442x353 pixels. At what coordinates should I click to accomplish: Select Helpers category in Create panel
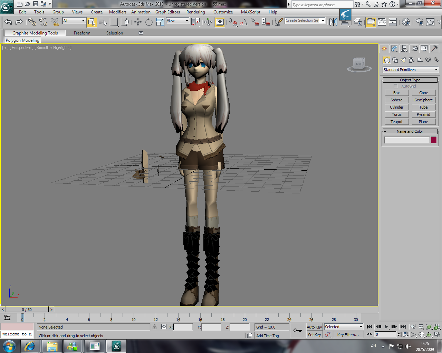(x=420, y=60)
